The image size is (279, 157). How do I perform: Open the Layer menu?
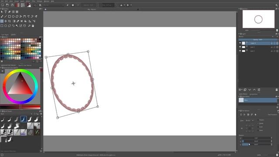tap(22, 1)
